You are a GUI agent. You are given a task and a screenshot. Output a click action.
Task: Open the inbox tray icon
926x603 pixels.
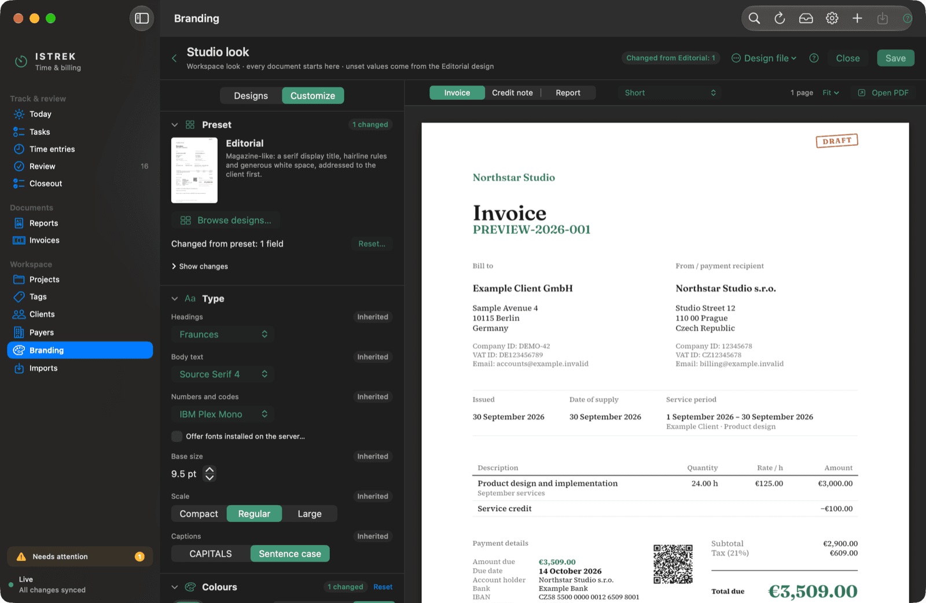click(806, 19)
